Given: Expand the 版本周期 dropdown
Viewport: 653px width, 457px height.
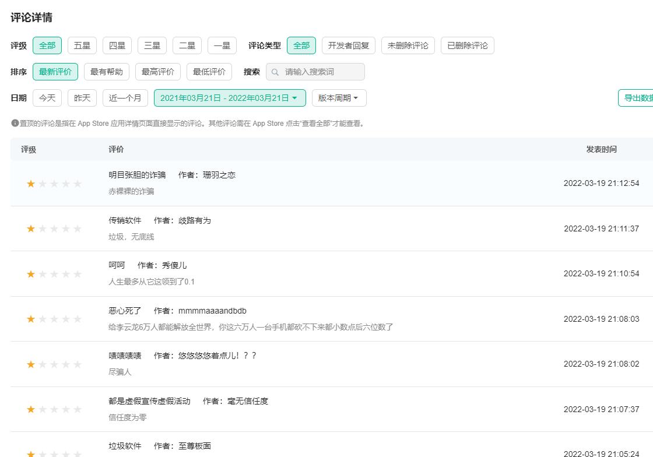Looking at the screenshot, I should pyautogui.click(x=339, y=98).
